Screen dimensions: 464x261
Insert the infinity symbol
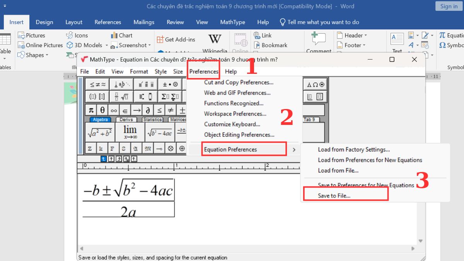[114, 110]
